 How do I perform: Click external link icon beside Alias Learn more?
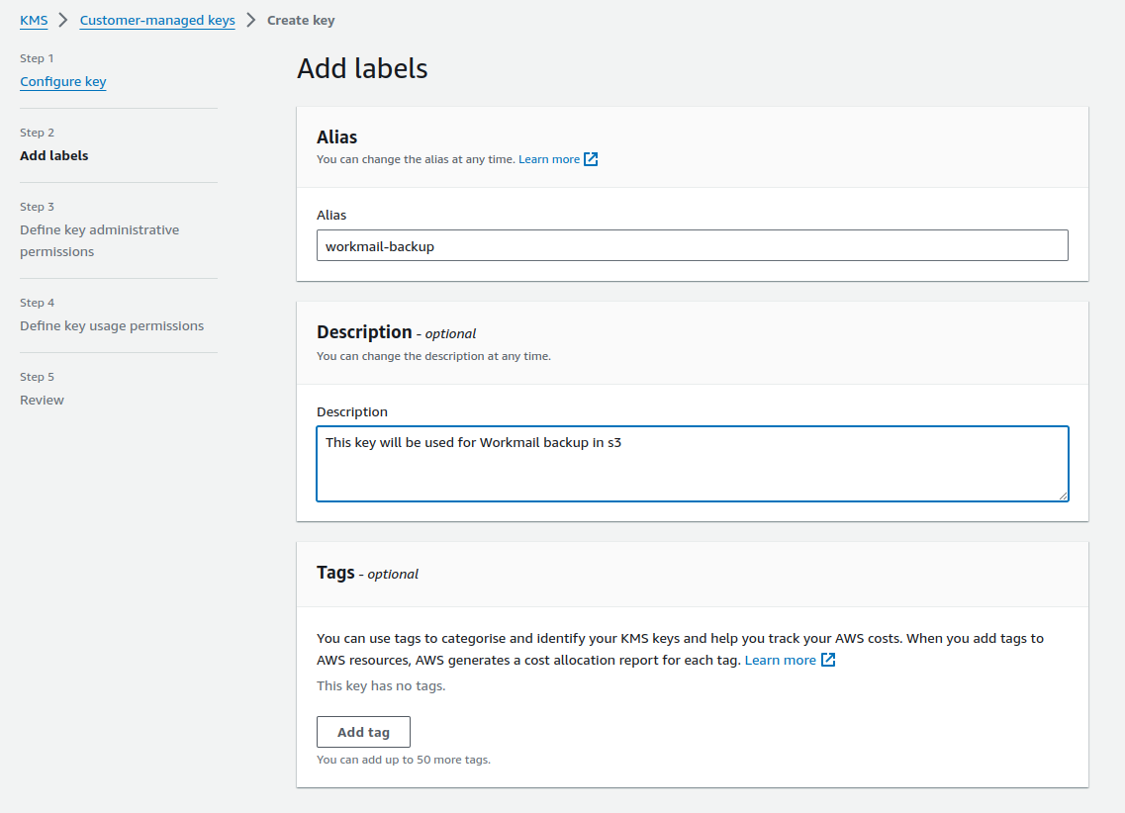(591, 159)
